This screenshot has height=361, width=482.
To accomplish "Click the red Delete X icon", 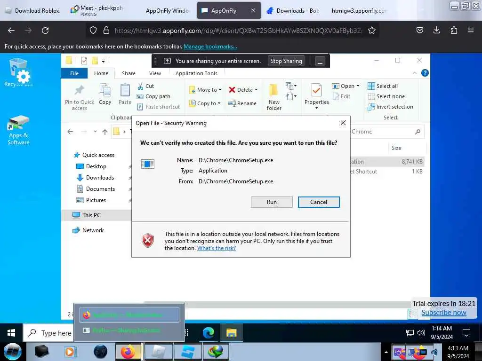I will (232, 90).
